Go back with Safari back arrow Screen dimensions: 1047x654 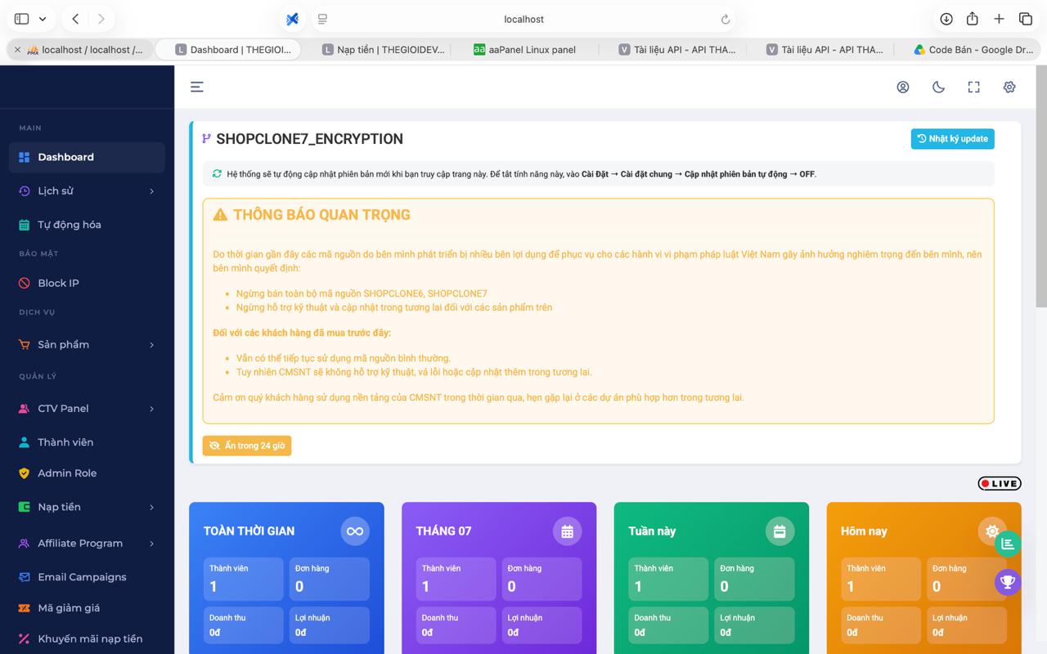pyautogui.click(x=75, y=19)
